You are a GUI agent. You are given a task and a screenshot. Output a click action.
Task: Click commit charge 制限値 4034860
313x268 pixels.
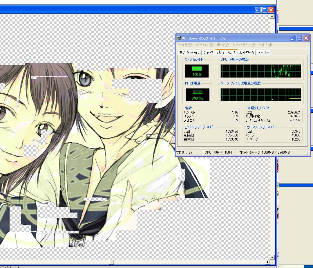coord(232,135)
